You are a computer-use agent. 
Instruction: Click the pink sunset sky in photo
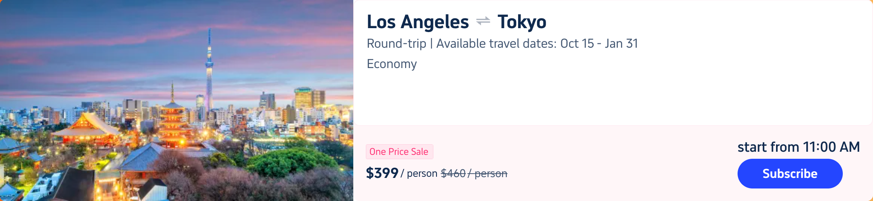98,43
